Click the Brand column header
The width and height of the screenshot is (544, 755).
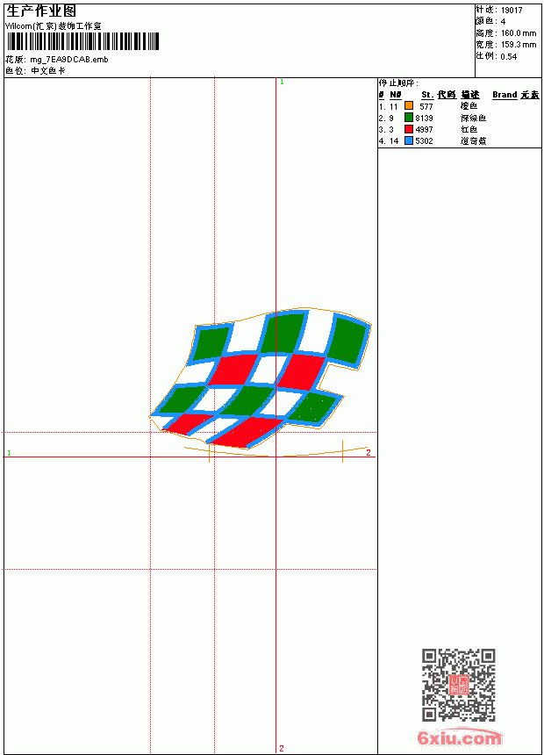[x=505, y=95]
